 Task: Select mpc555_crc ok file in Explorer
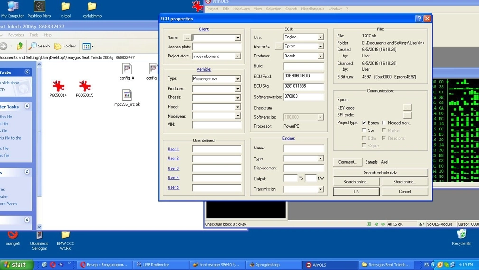pos(127,98)
